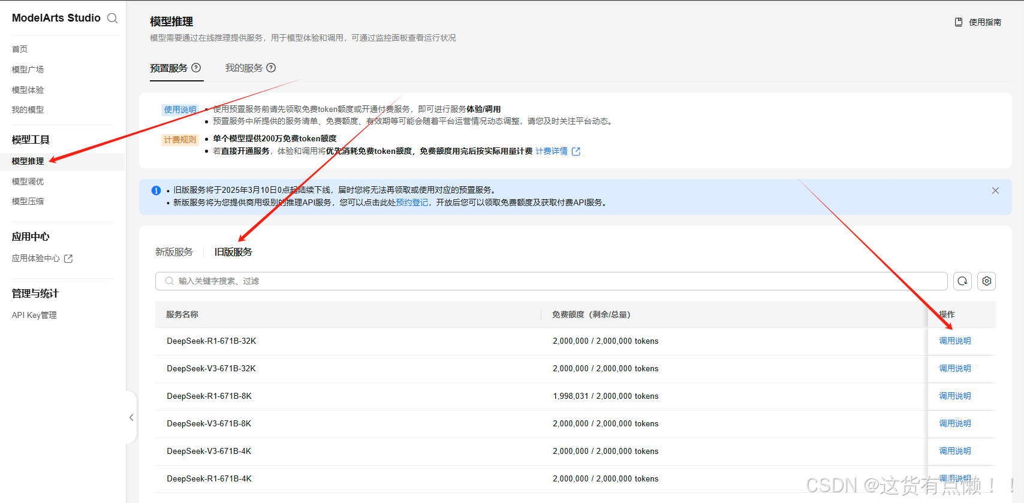Click the 服务名称 column header
This screenshot has width=1024, height=503.
point(182,314)
